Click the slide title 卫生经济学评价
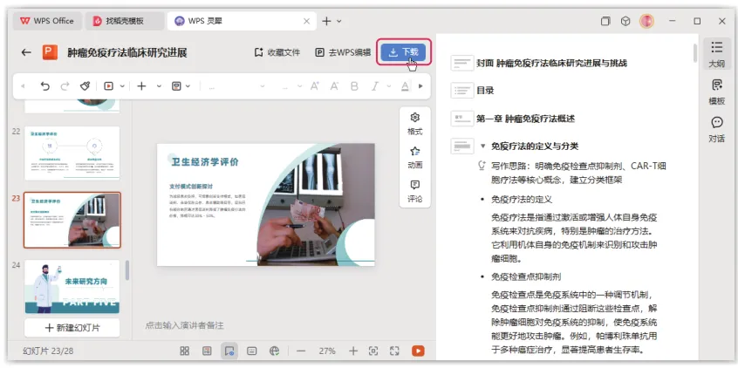This screenshot has height=368, width=738. [x=205, y=162]
